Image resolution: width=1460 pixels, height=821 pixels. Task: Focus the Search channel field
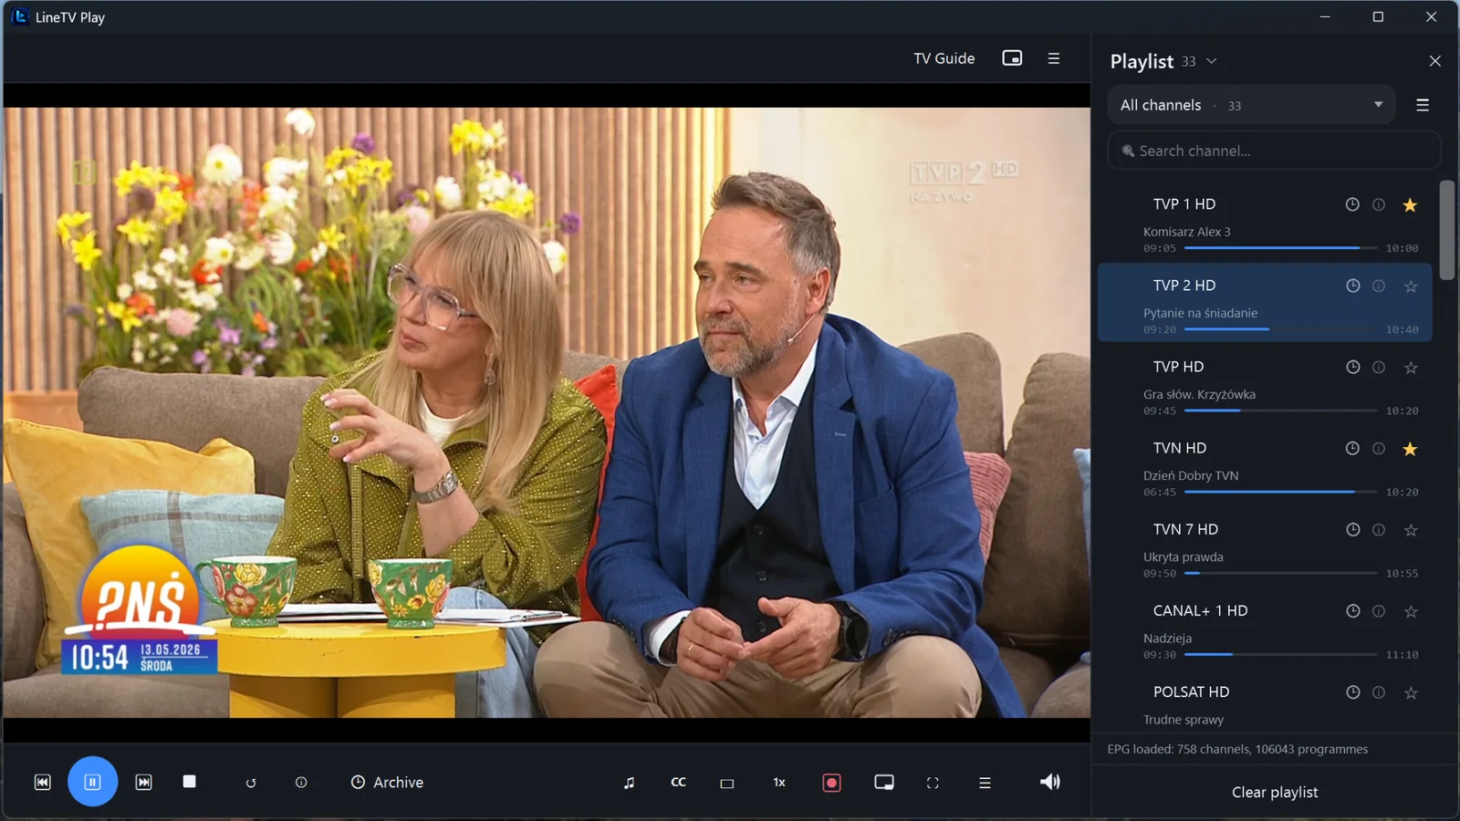tap(1274, 151)
